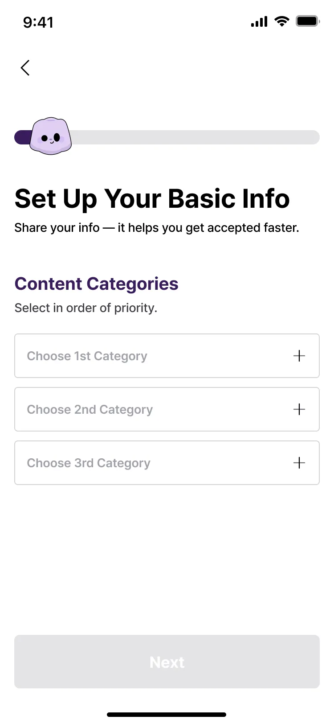
Task: Click the plus icon for 1st Category
Action: 299,356
